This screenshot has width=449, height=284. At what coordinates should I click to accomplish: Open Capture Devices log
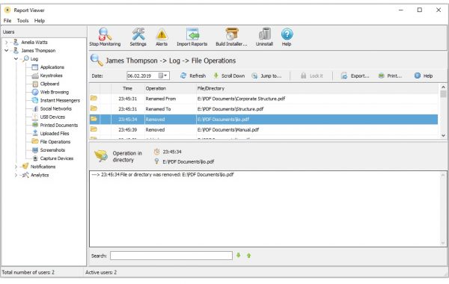56,158
